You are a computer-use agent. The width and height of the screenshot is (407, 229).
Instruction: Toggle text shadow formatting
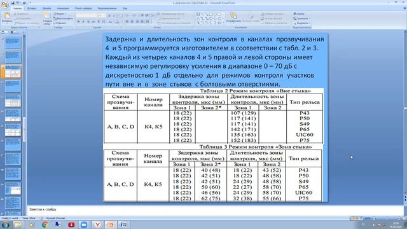[99, 22]
